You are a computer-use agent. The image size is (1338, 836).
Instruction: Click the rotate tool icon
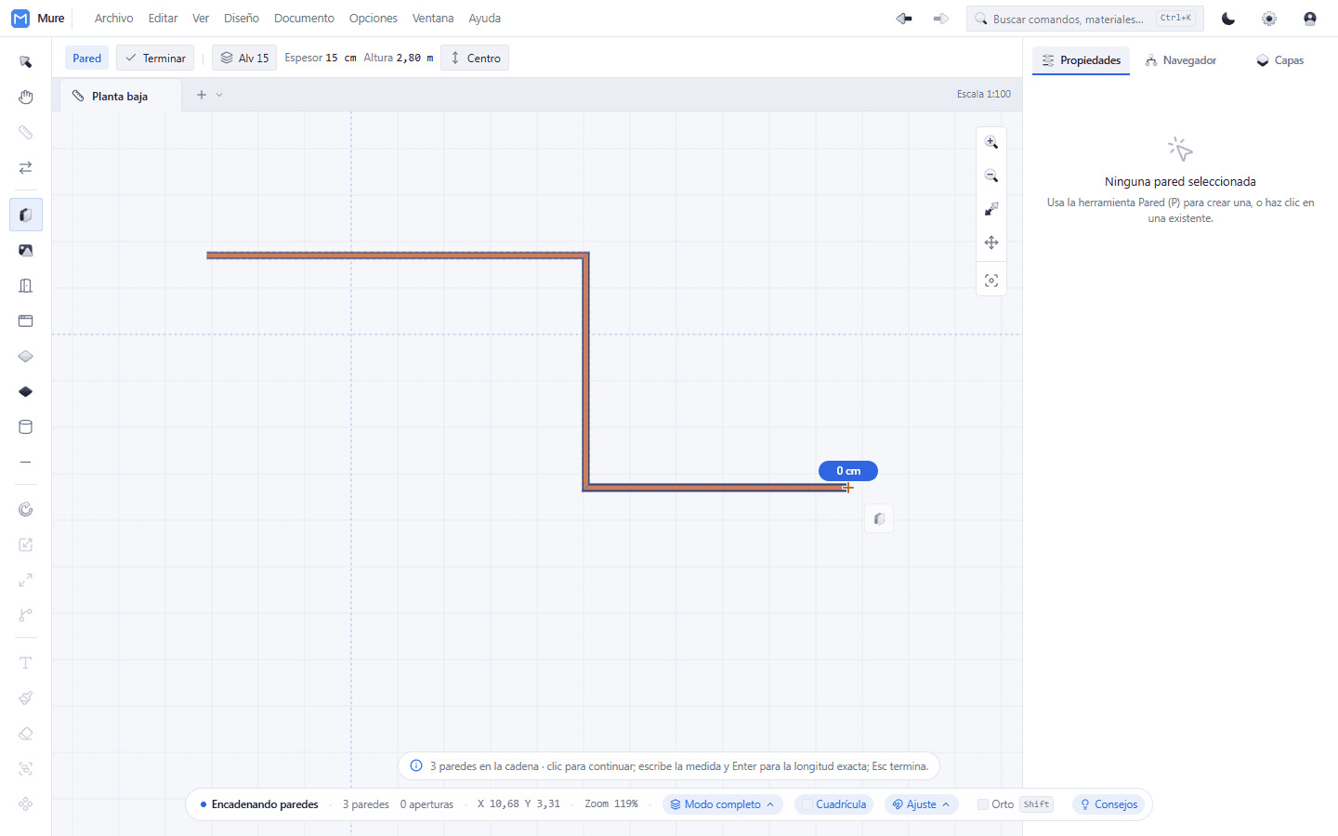[26, 509]
